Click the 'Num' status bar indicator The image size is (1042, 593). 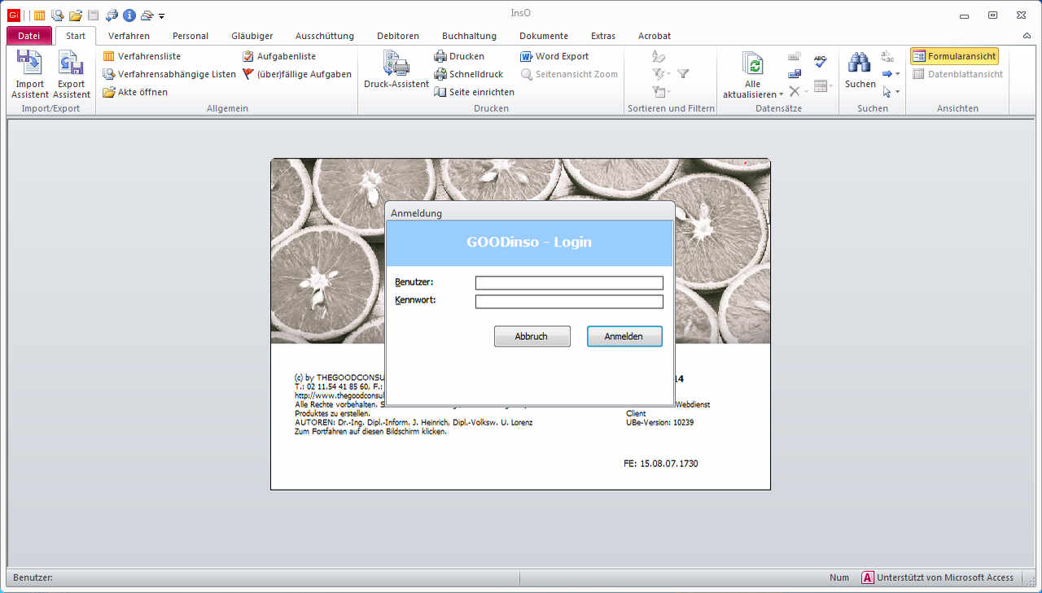pos(839,578)
